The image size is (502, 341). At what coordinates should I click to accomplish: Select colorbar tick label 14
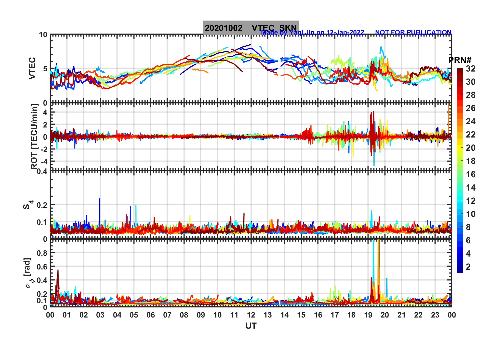click(x=471, y=188)
